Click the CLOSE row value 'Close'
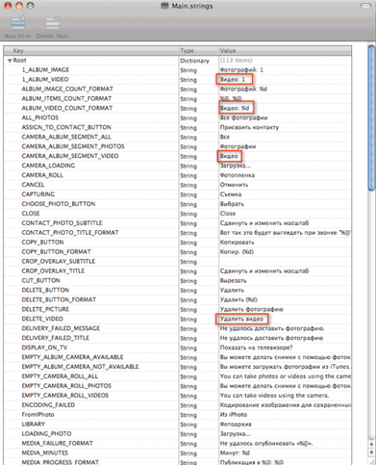The height and width of the screenshot is (465, 376). 228,214
